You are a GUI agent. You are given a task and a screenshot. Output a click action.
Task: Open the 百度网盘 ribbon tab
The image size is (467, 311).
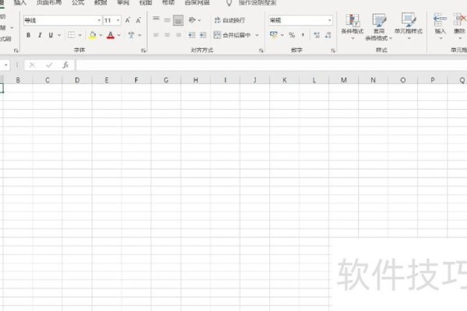click(x=197, y=2)
